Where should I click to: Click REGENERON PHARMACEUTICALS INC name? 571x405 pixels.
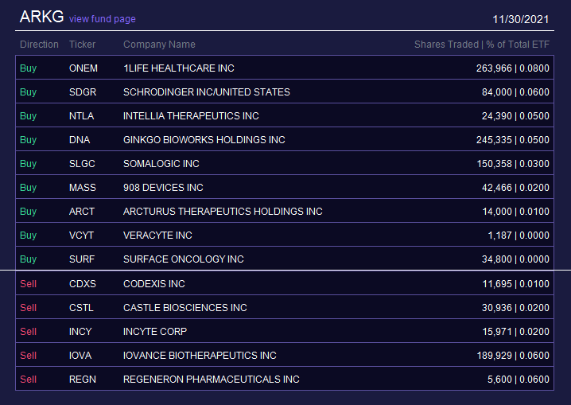click(212, 380)
